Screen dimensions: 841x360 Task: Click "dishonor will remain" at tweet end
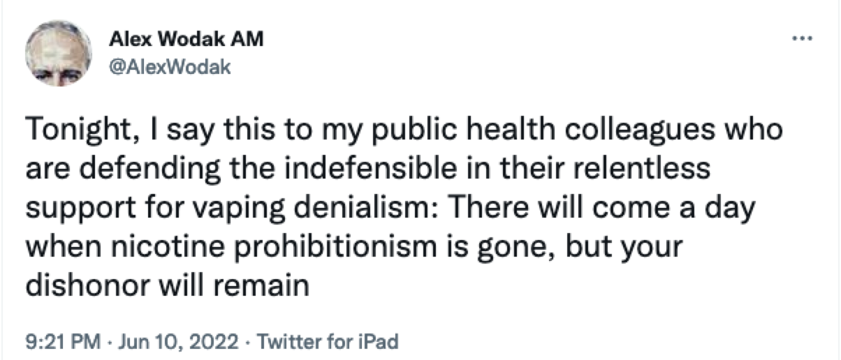tap(167, 285)
